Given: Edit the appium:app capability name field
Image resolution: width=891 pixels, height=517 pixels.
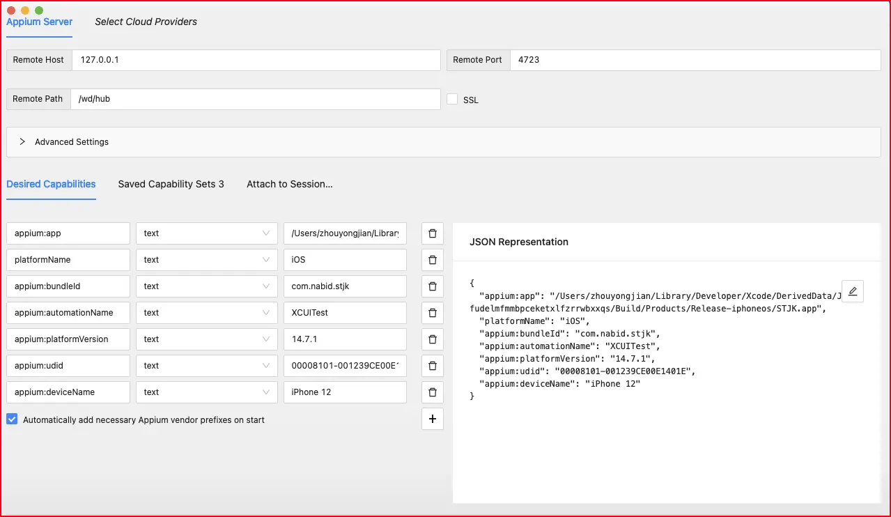Looking at the screenshot, I should click(68, 233).
